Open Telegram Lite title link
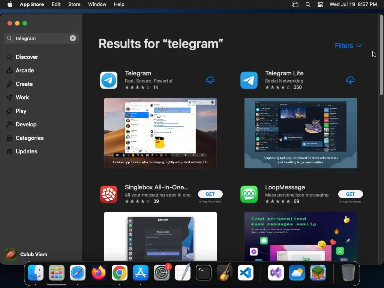The image size is (384, 288). point(284,73)
